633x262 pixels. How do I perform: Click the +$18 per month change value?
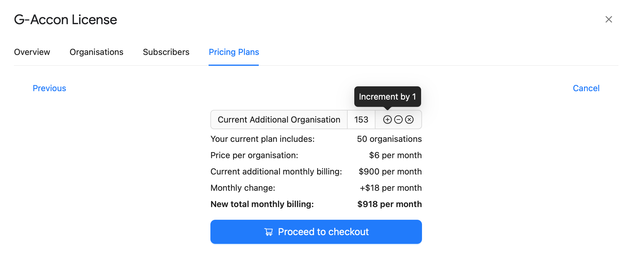point(391,188)
